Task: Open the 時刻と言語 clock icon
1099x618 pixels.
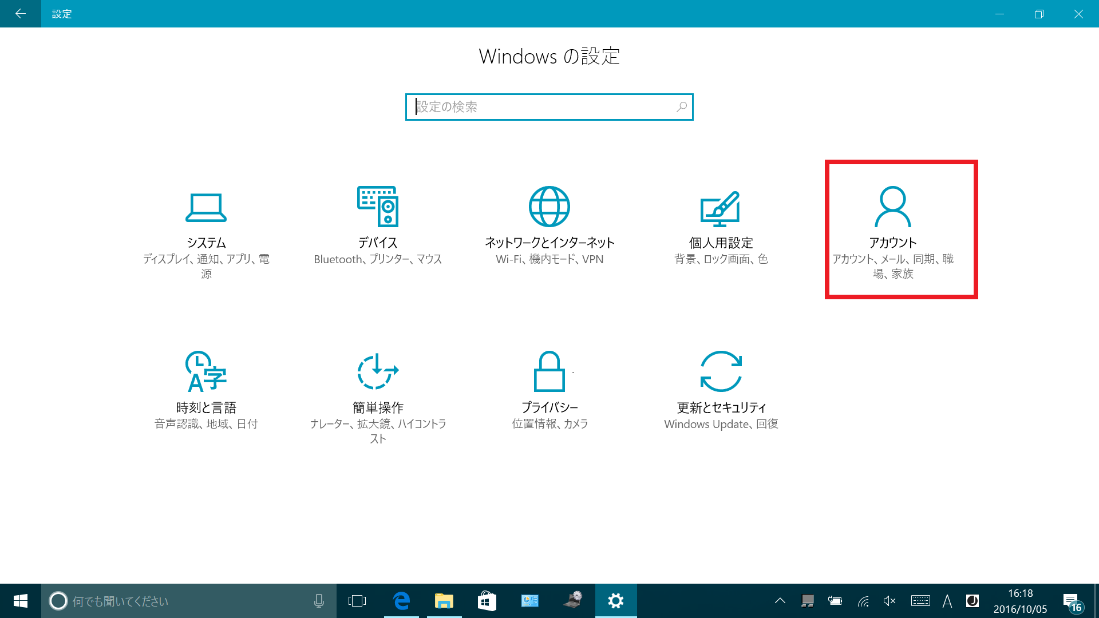Action: pyautogui.click(x=206, y=371)
